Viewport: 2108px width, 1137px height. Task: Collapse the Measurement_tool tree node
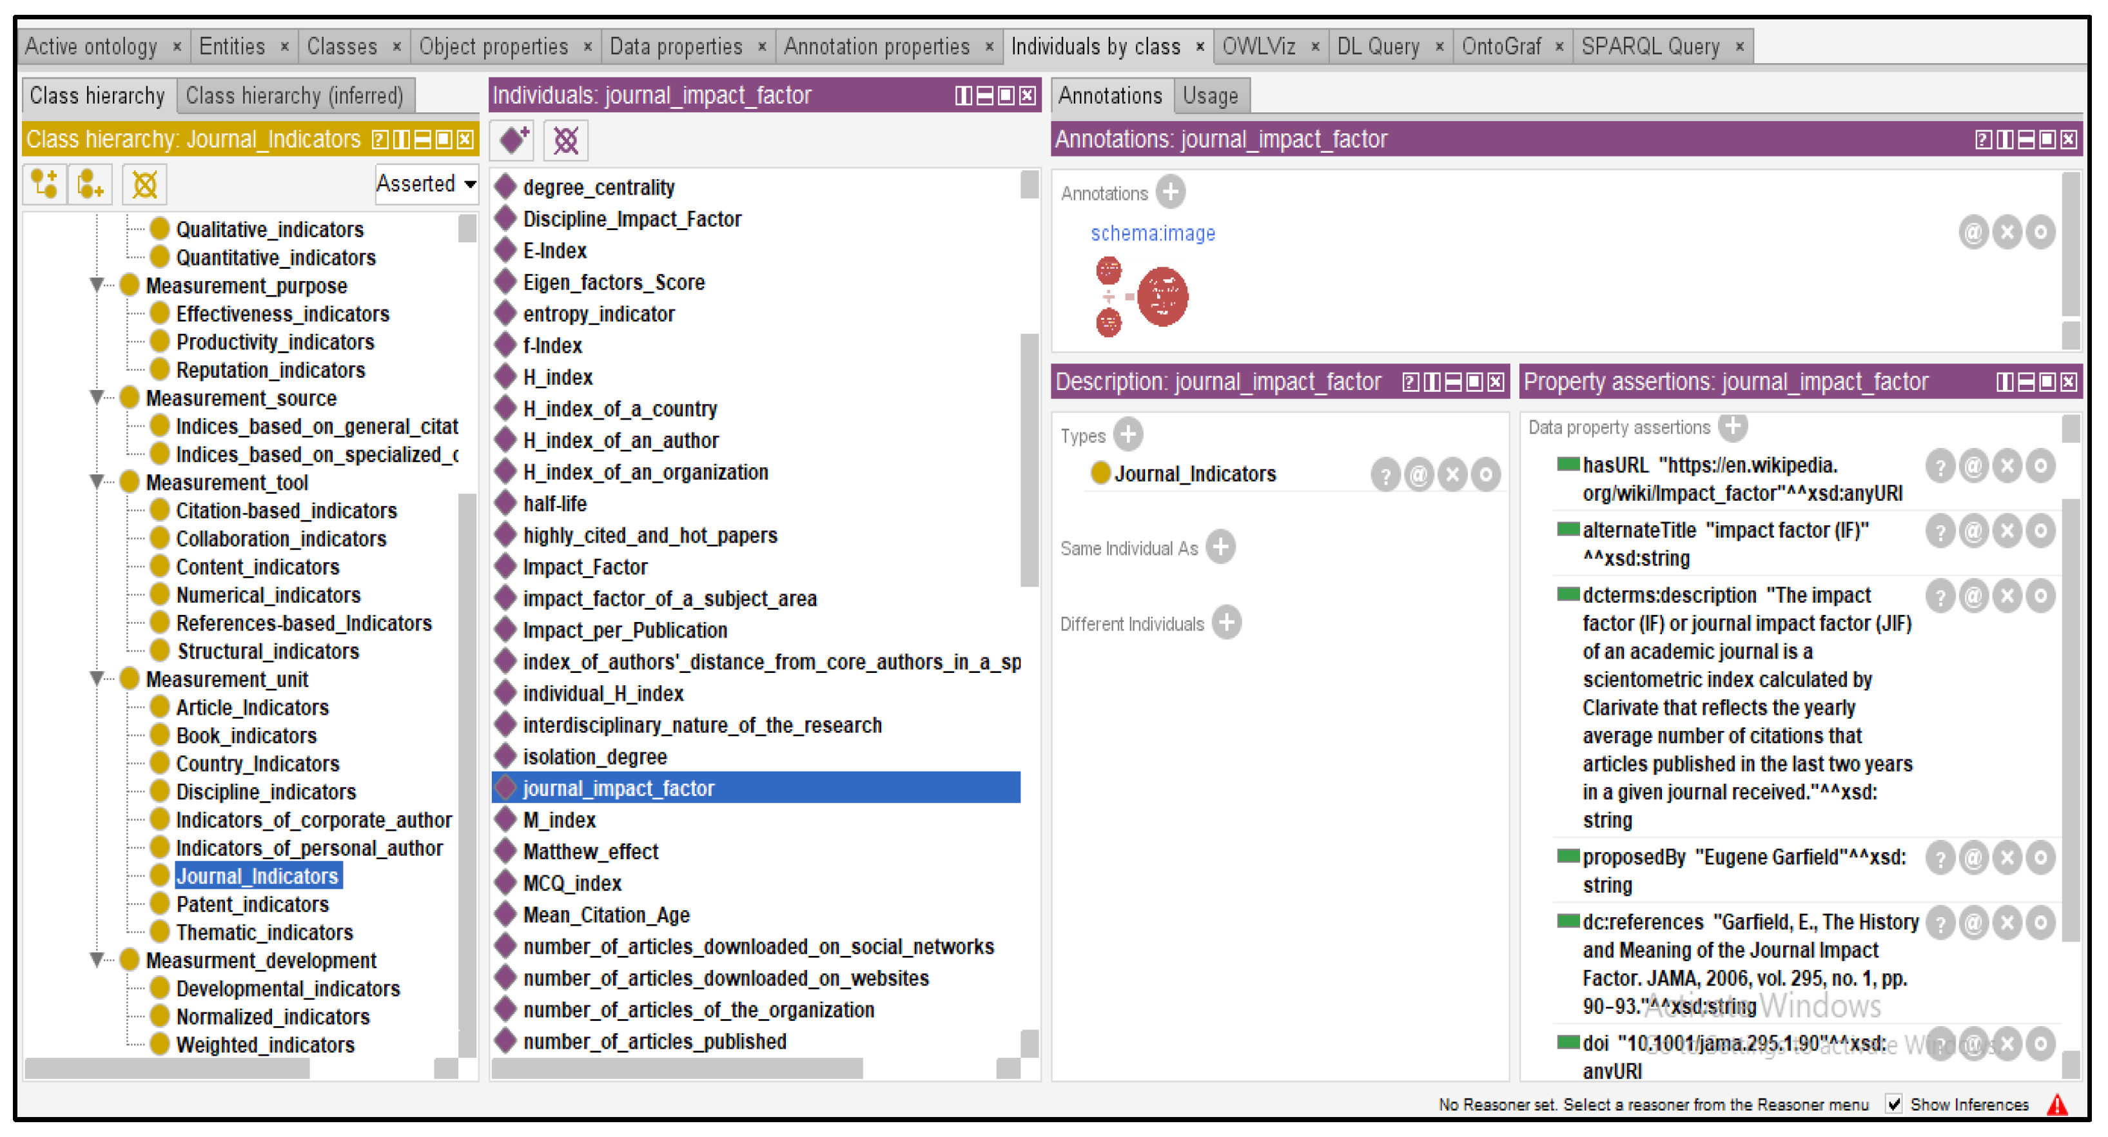[97, 481]
